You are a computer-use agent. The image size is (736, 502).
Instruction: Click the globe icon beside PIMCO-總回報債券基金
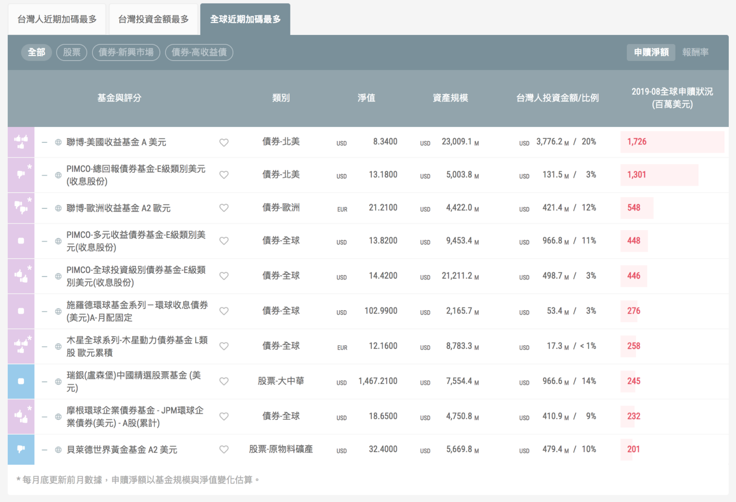(x=58, y=175)
